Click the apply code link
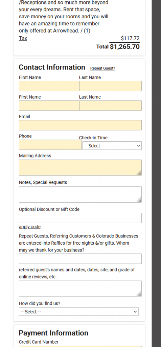Screen dimensions: 161x347 pyautogui.click(x=29, y=227)
